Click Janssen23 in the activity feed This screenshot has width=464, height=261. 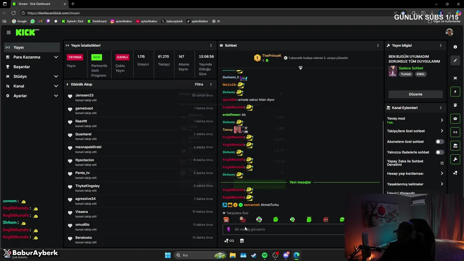coord(84,95)
